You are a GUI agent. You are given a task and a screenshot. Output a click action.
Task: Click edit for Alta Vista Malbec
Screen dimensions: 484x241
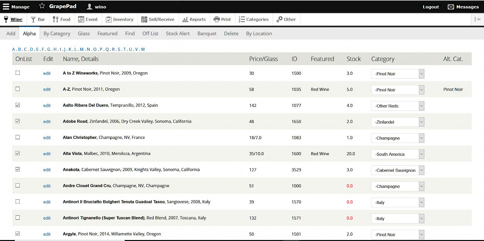(x=47, y=154)
